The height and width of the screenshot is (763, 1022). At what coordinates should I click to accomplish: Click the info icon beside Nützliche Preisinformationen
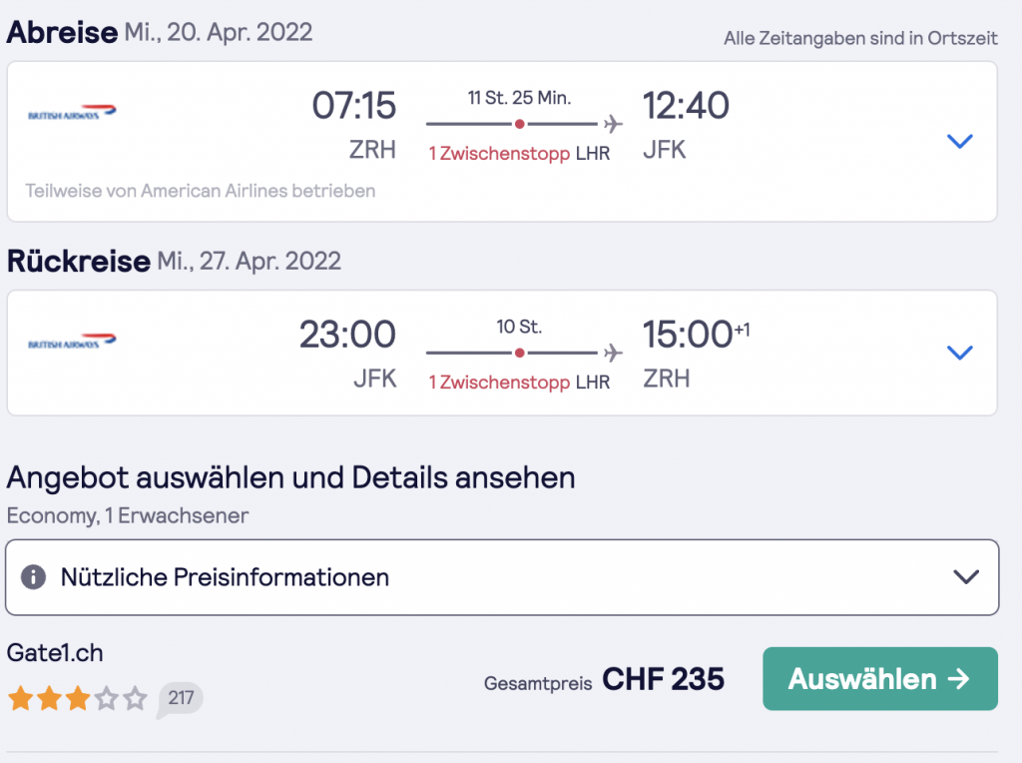tap(34, 577)
